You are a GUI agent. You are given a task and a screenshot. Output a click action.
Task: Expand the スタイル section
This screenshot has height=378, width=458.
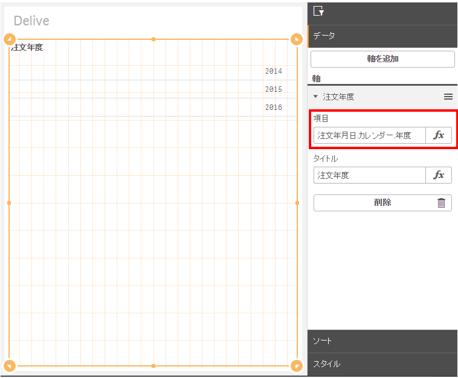382,364
